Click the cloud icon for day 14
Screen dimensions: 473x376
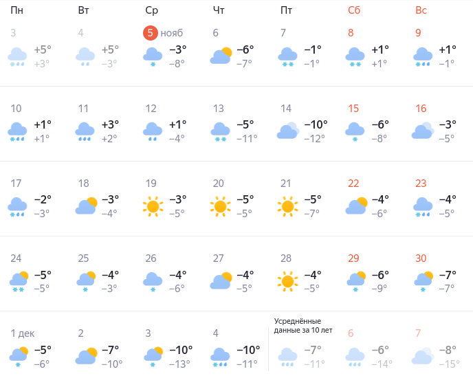(287, 131)
